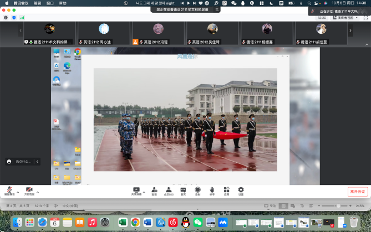Screen dimensions: 371x232
Task: Click the 举手 raise hand icon
Action: [x=212, y=189]
